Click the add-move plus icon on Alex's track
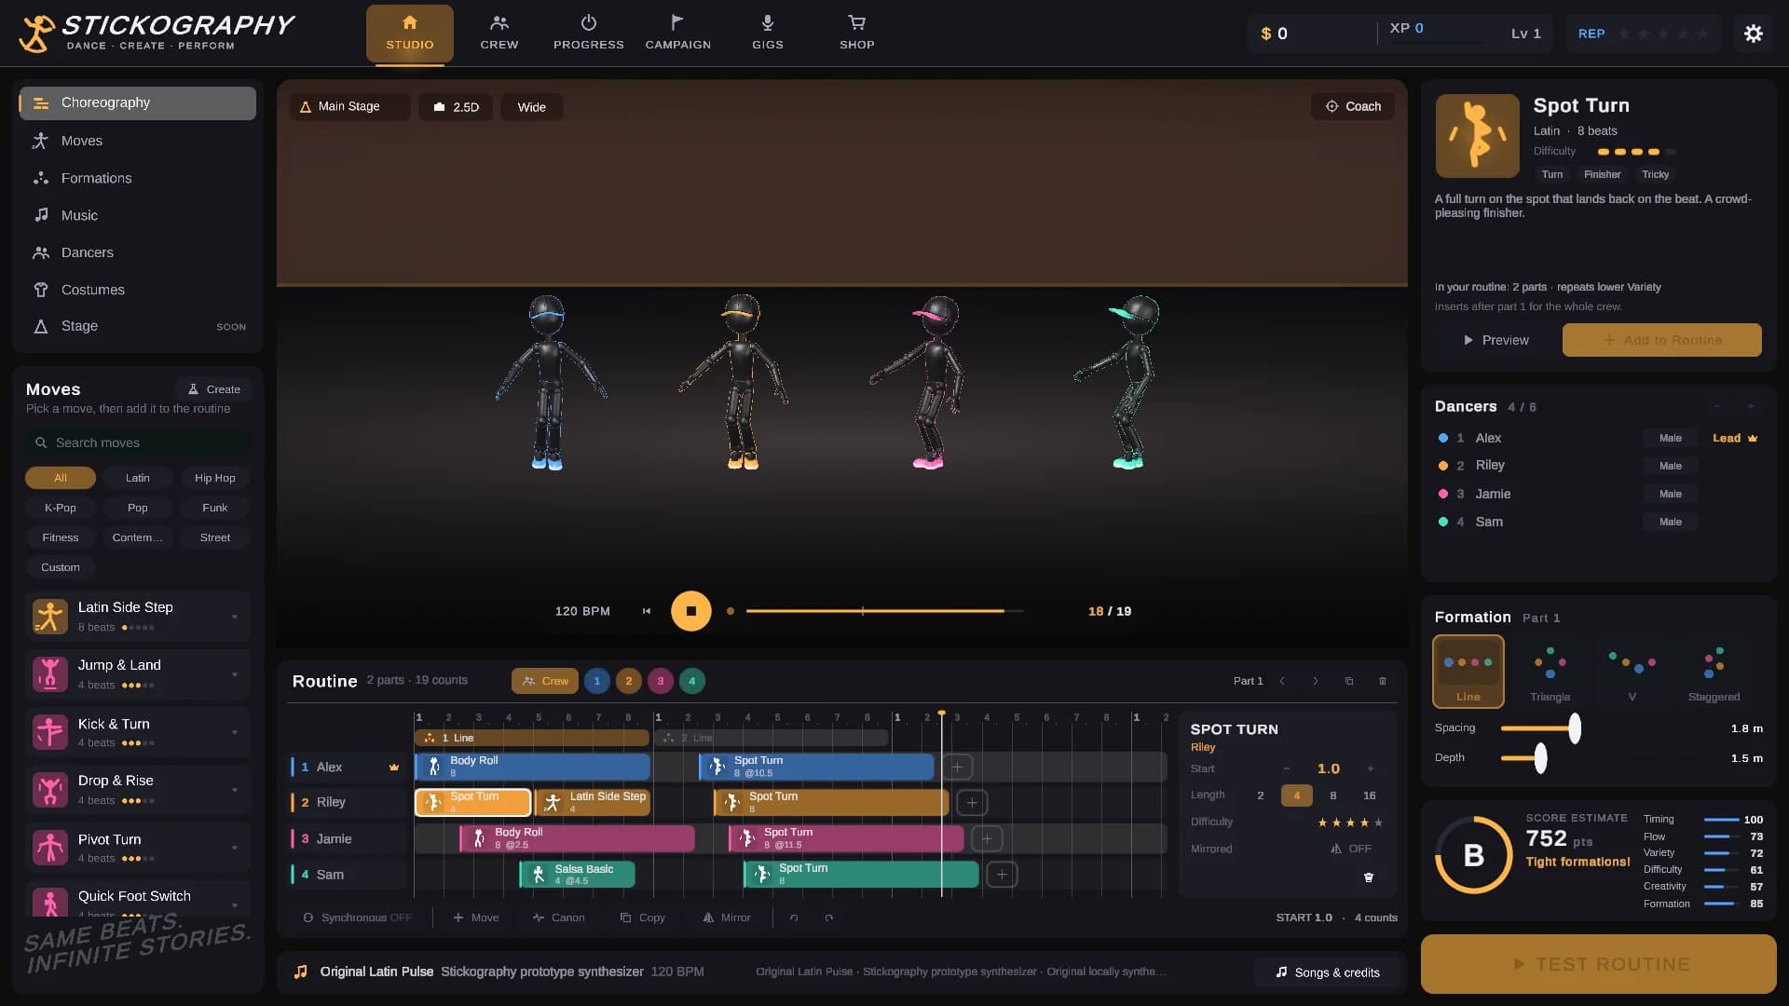 tap(957, 767)
